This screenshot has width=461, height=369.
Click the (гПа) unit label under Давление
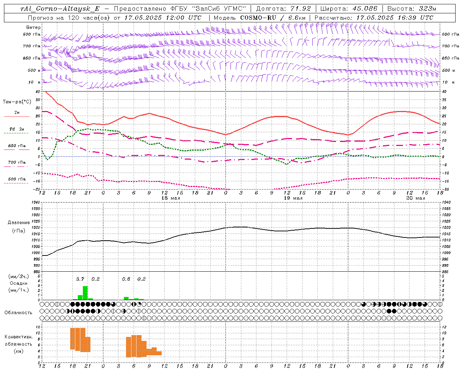pyautogui.click(x=19, y=231)
